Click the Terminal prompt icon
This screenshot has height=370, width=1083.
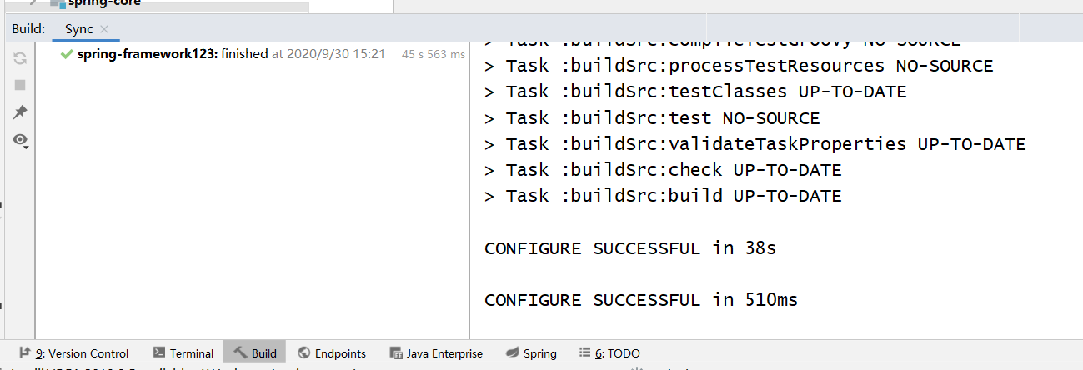(x=159, y=353)
